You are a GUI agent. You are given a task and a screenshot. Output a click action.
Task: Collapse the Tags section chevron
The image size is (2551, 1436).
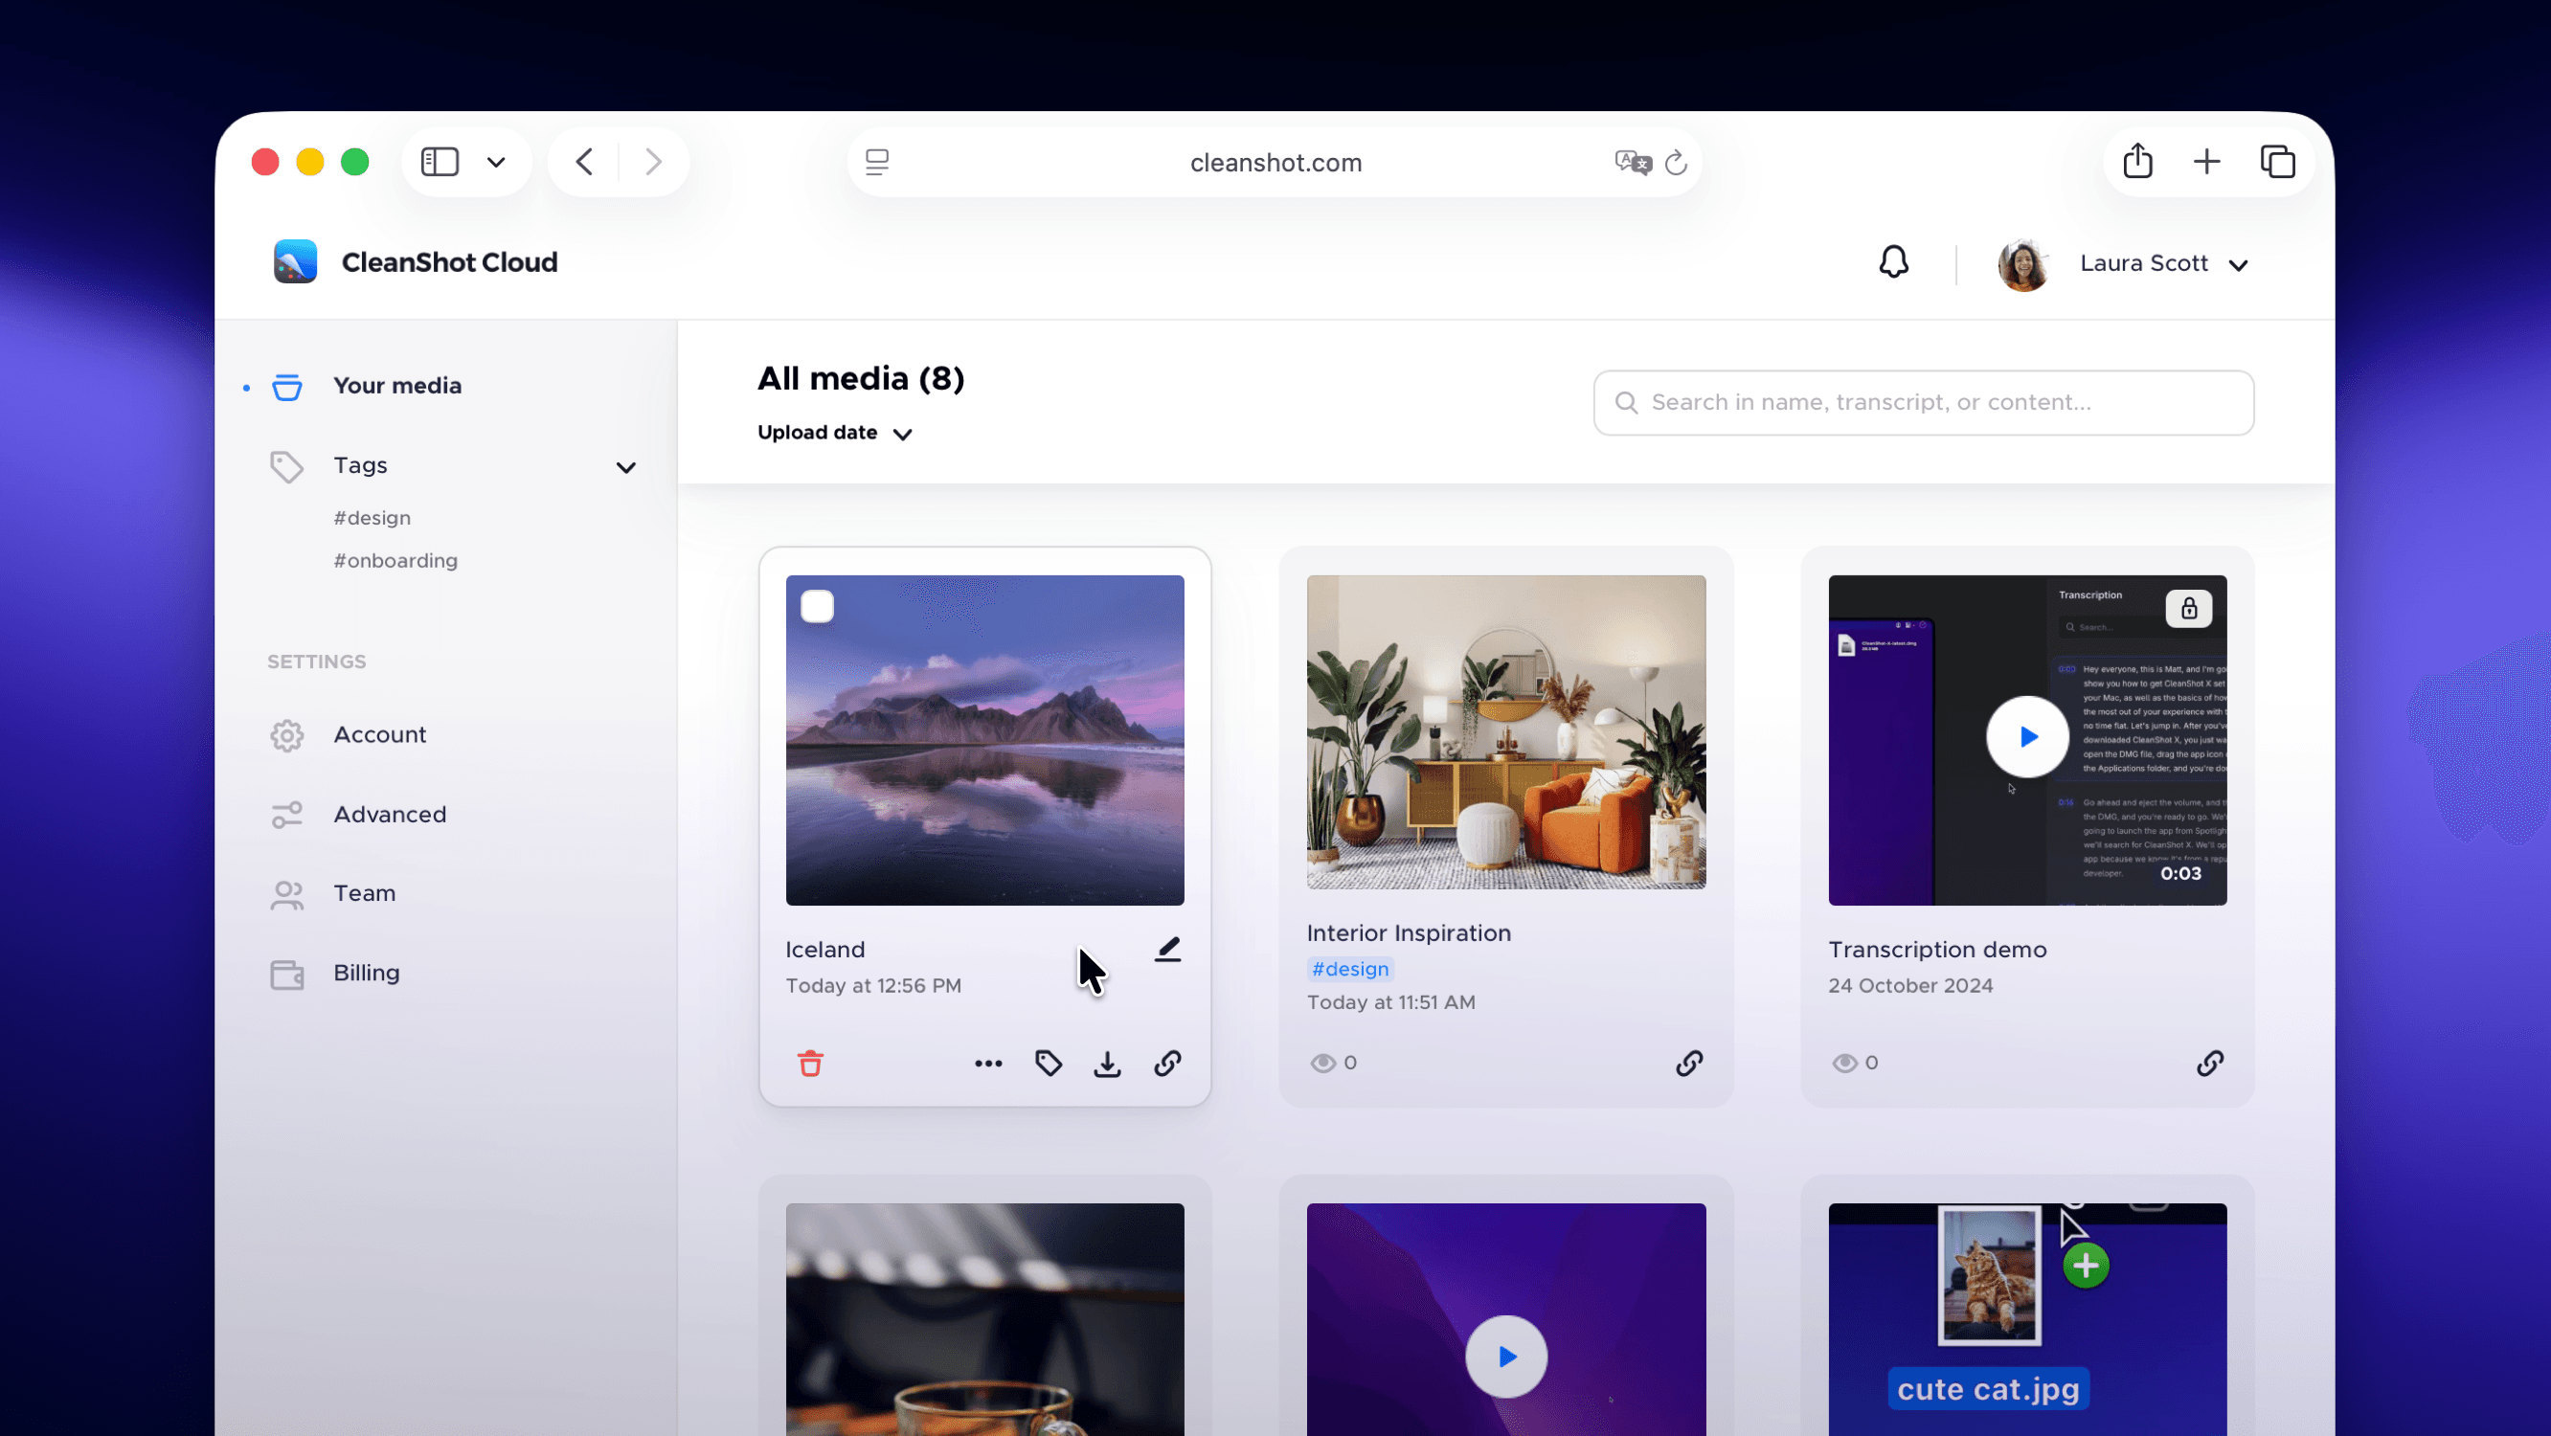(626, 467)
